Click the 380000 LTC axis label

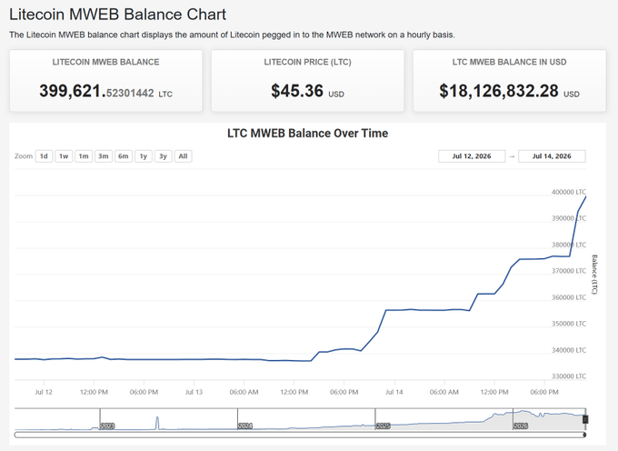pos(569,245)
